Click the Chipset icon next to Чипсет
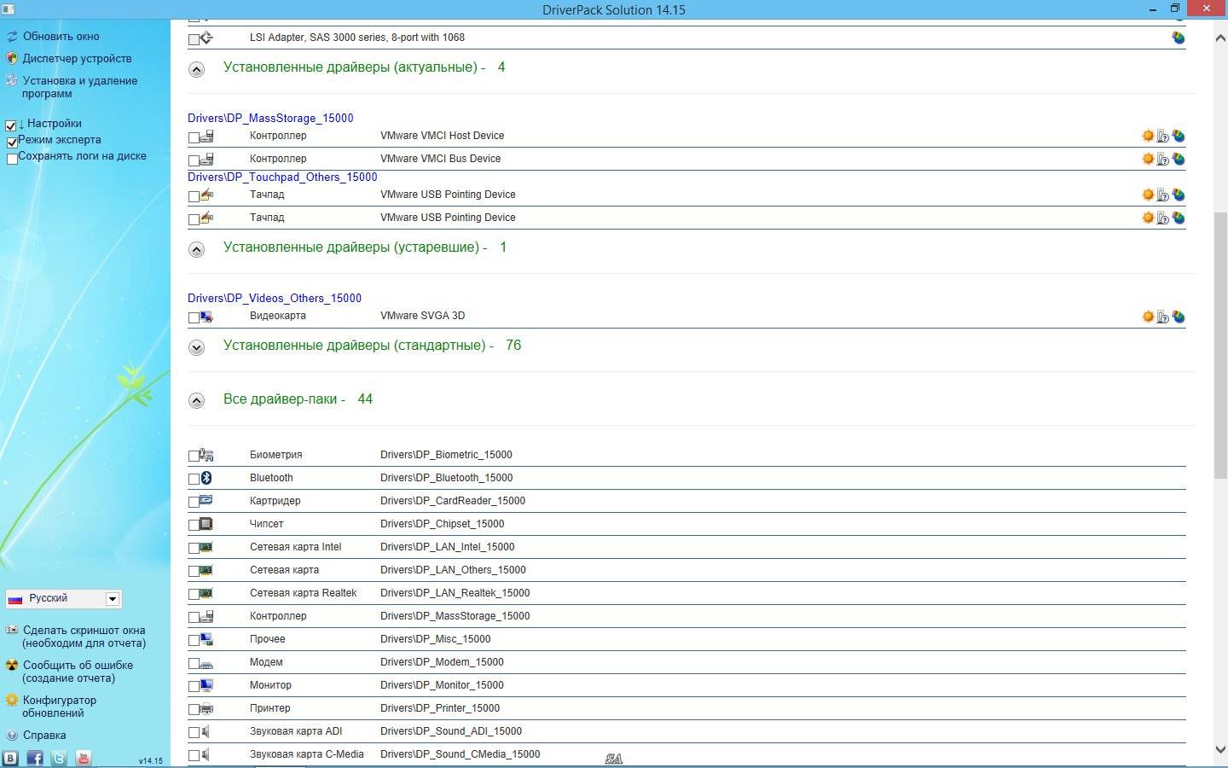Screen dimensions: 1228x768 206,524
